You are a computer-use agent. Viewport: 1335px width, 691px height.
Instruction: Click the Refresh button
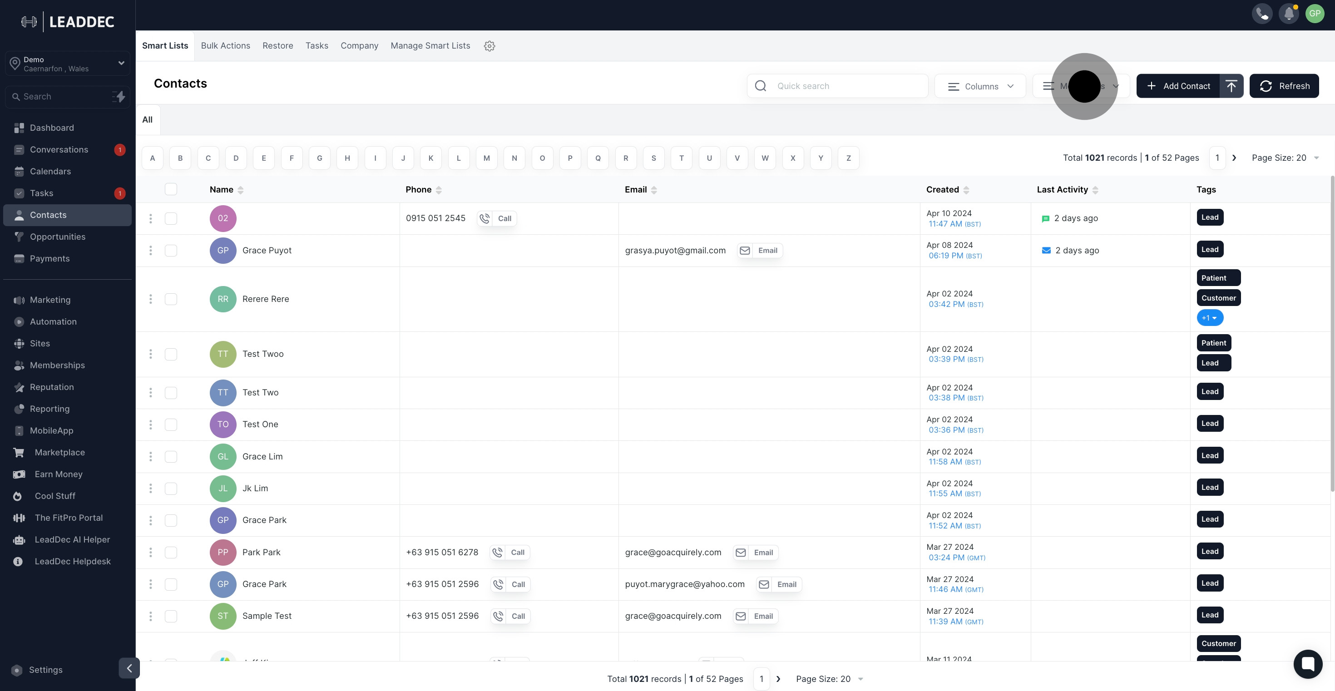pyautogui.click(x=1284, y=86)
